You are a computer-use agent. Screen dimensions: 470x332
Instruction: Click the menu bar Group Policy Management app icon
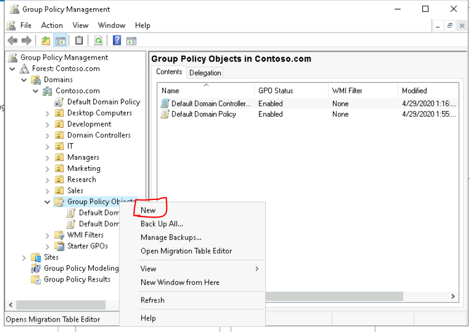click(11, 26)
